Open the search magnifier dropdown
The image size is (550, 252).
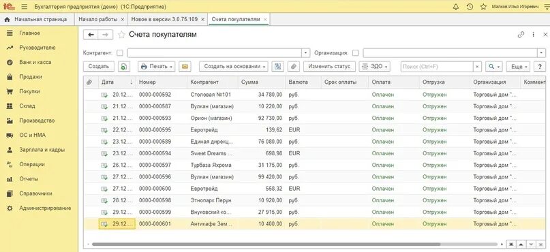coord(494,66)
